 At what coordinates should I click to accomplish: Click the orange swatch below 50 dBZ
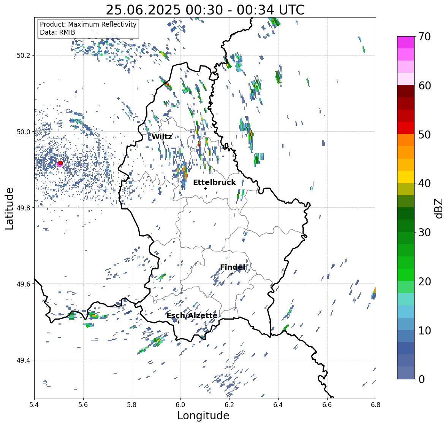pyautogui.click(x=406, y=140)
